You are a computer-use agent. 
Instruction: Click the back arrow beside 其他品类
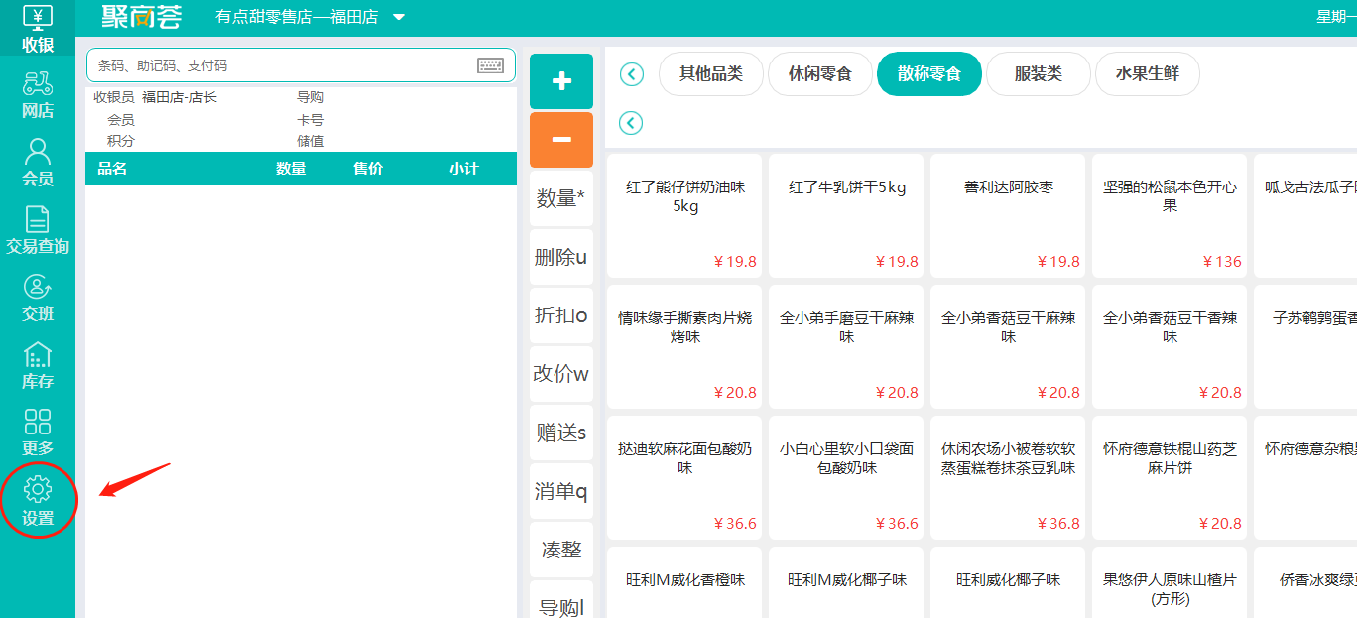631,74
